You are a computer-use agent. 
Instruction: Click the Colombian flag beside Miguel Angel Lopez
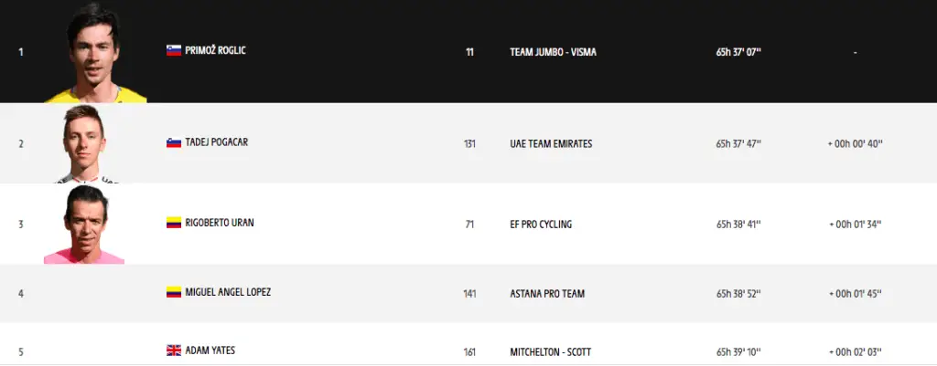(x=174, y=293)
